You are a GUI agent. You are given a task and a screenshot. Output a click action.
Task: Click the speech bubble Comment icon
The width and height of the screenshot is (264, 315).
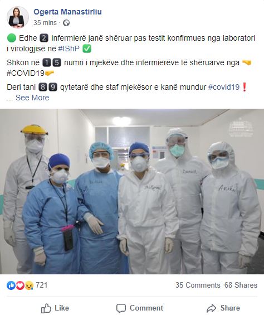pyautogui.click(x=121, y=308)
